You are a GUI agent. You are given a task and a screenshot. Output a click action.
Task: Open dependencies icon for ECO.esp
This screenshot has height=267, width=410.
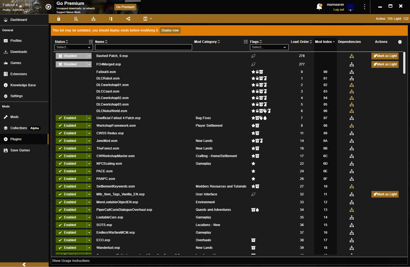click(352, 240)
